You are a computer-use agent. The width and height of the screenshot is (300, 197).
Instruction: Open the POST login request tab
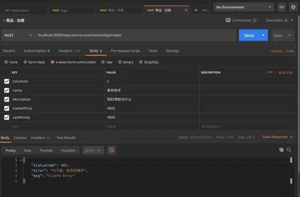point(72,10)
